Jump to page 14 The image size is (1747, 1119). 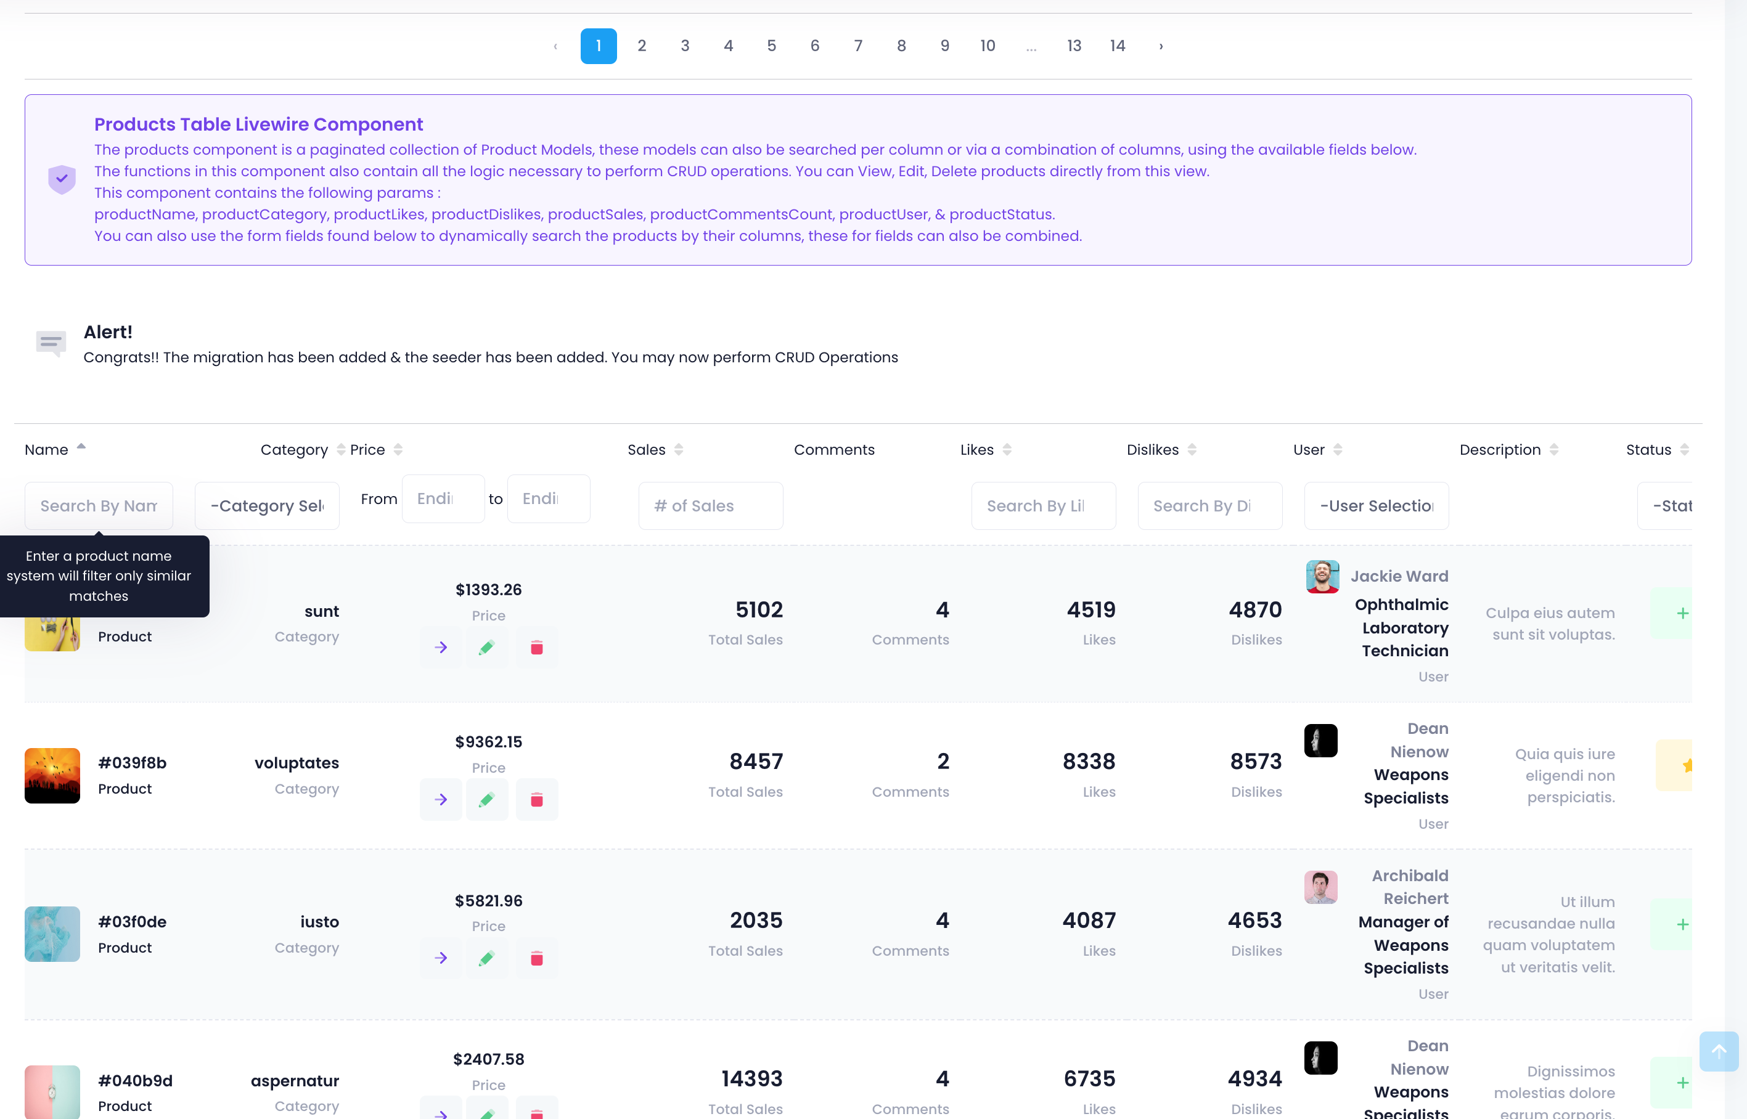tap(1117, 45)
